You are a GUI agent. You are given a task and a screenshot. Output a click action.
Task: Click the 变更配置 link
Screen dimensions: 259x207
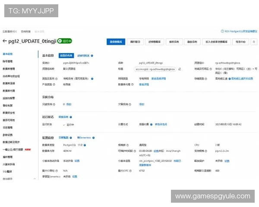pos(64,138)
